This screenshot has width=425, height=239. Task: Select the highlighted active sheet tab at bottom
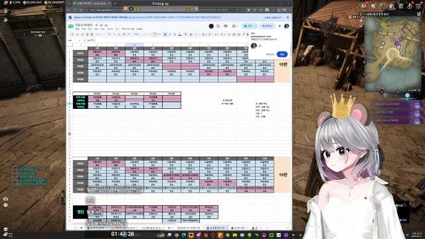[216, 228]
